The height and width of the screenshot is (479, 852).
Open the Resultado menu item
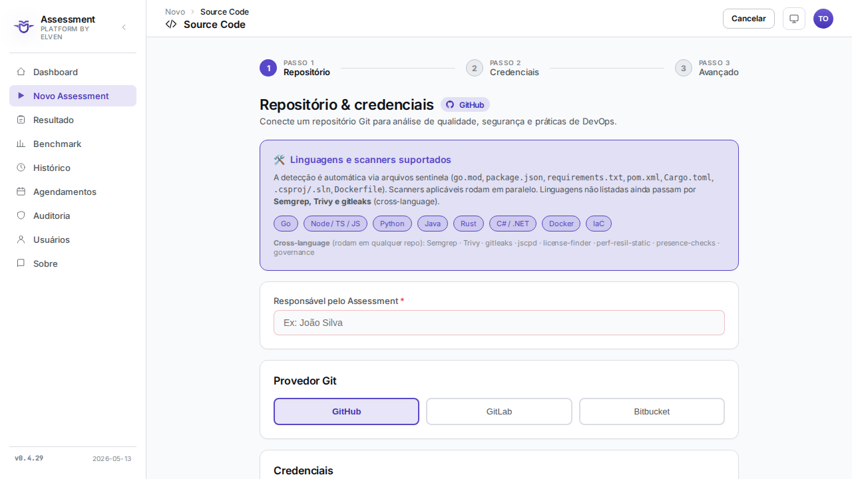pyautogui.click(x=73, y=120)
